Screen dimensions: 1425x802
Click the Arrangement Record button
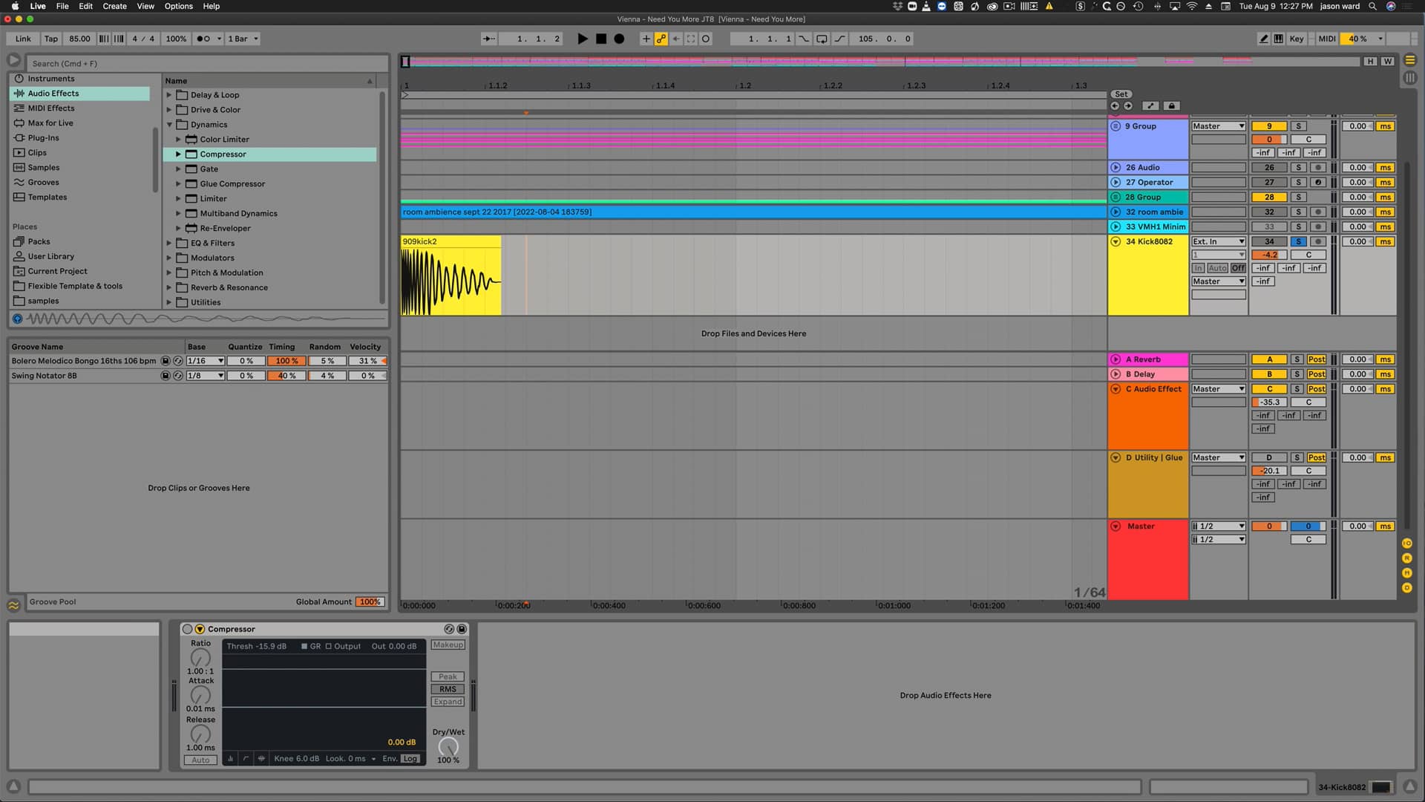pos(619,39)
